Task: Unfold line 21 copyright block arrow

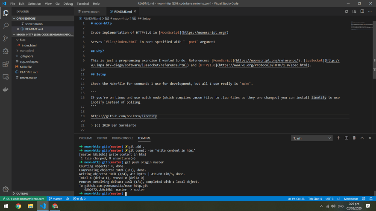Action: pos(91,125)
